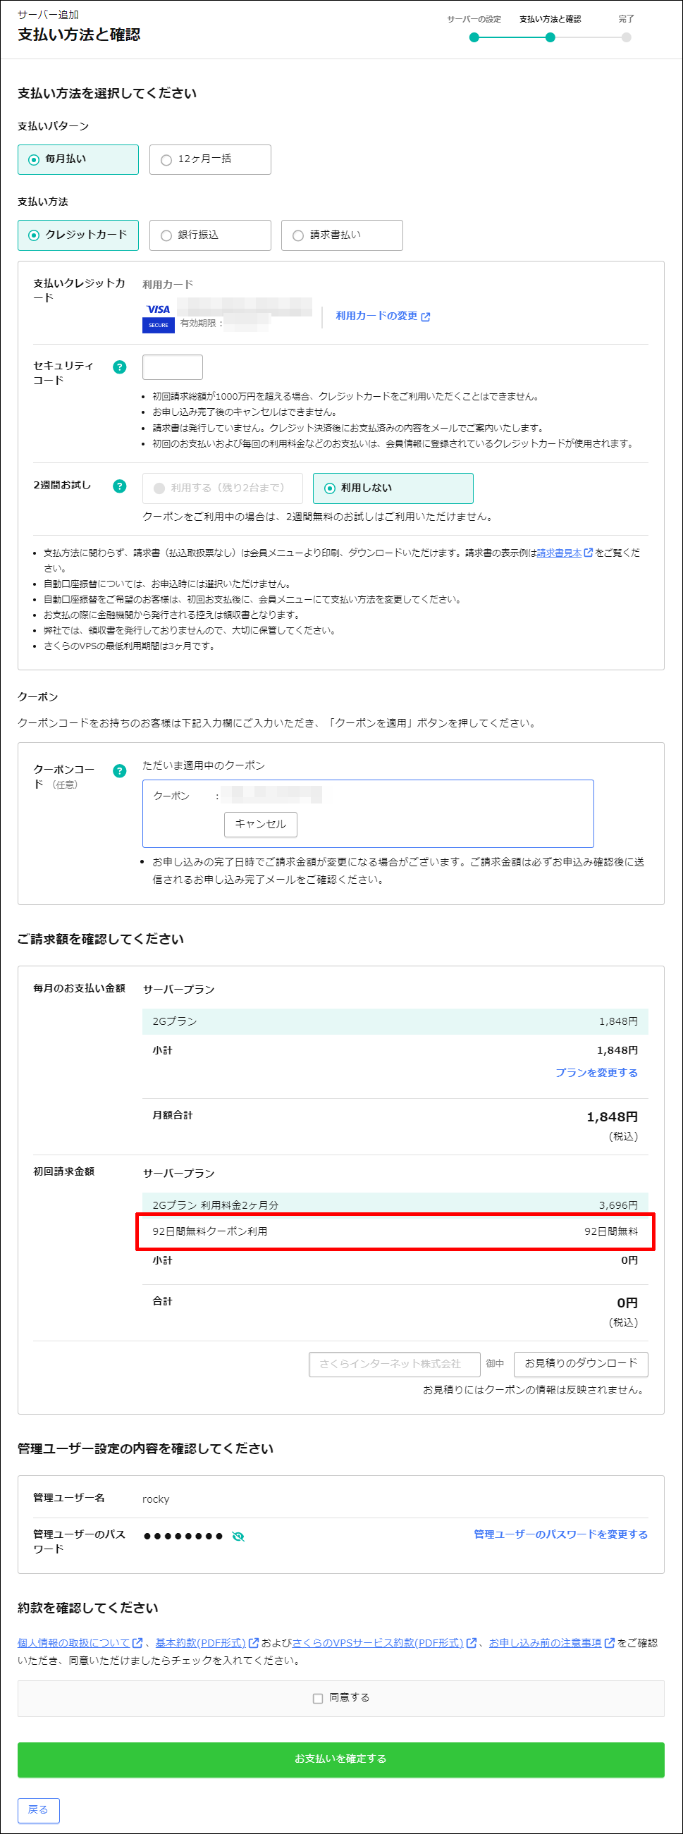
Task: Select 12ヶ月一括 payment pattern
Action: click(x=210, y=159)
